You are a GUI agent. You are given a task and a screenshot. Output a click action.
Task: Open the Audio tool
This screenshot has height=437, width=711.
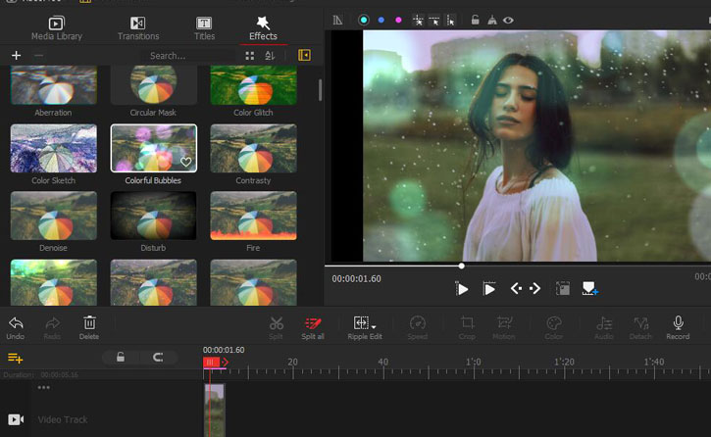tap(604, 328)
